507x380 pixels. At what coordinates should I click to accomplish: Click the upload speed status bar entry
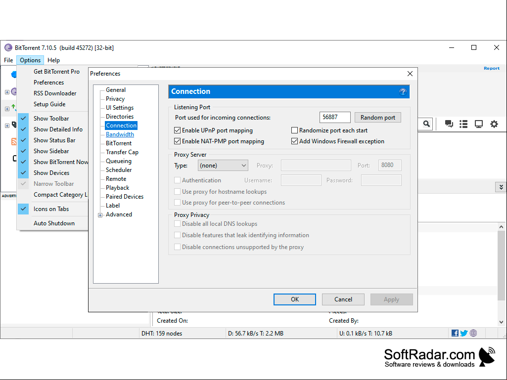(x=366, y=334)
